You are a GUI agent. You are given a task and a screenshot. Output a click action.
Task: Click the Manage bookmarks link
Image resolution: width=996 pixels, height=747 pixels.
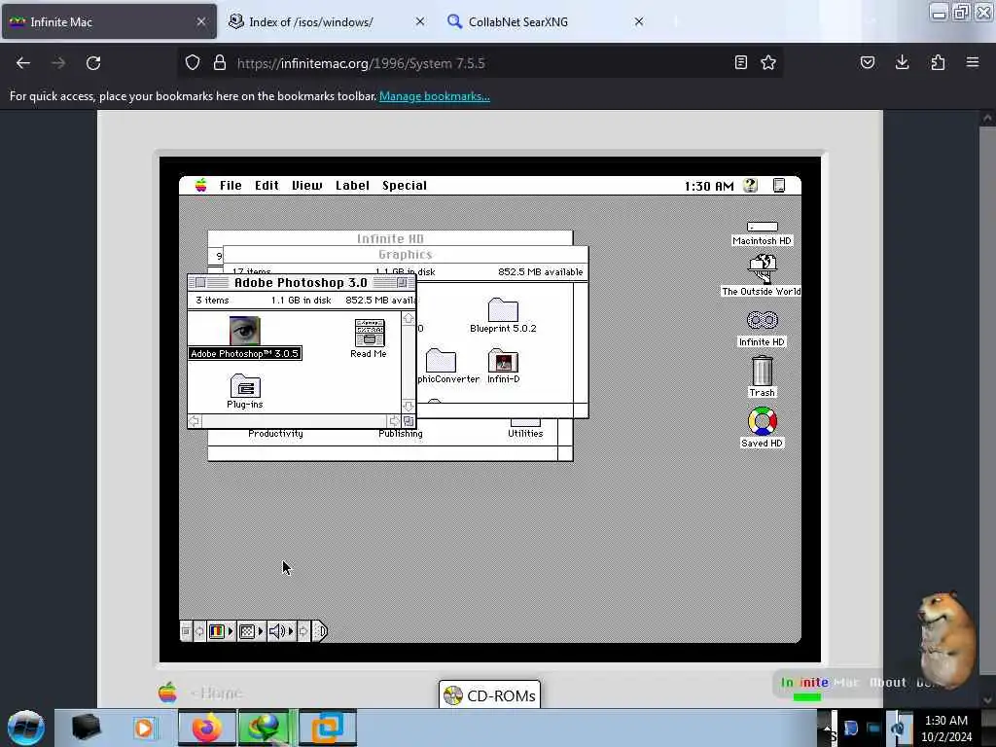tap(435, 96)
